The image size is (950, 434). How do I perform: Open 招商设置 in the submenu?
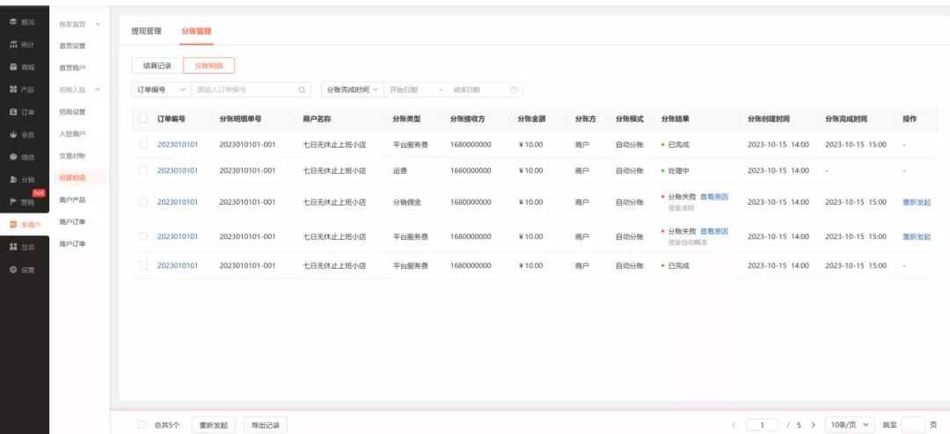click(72, 112)
